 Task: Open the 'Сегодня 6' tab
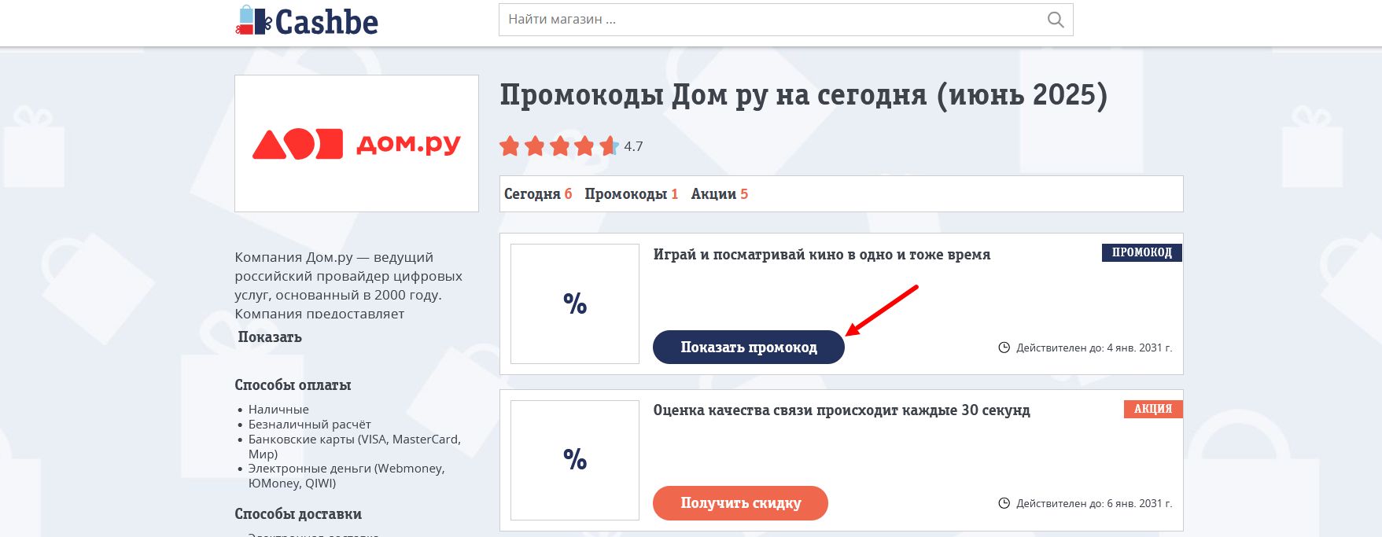click(x=538, y=194)
